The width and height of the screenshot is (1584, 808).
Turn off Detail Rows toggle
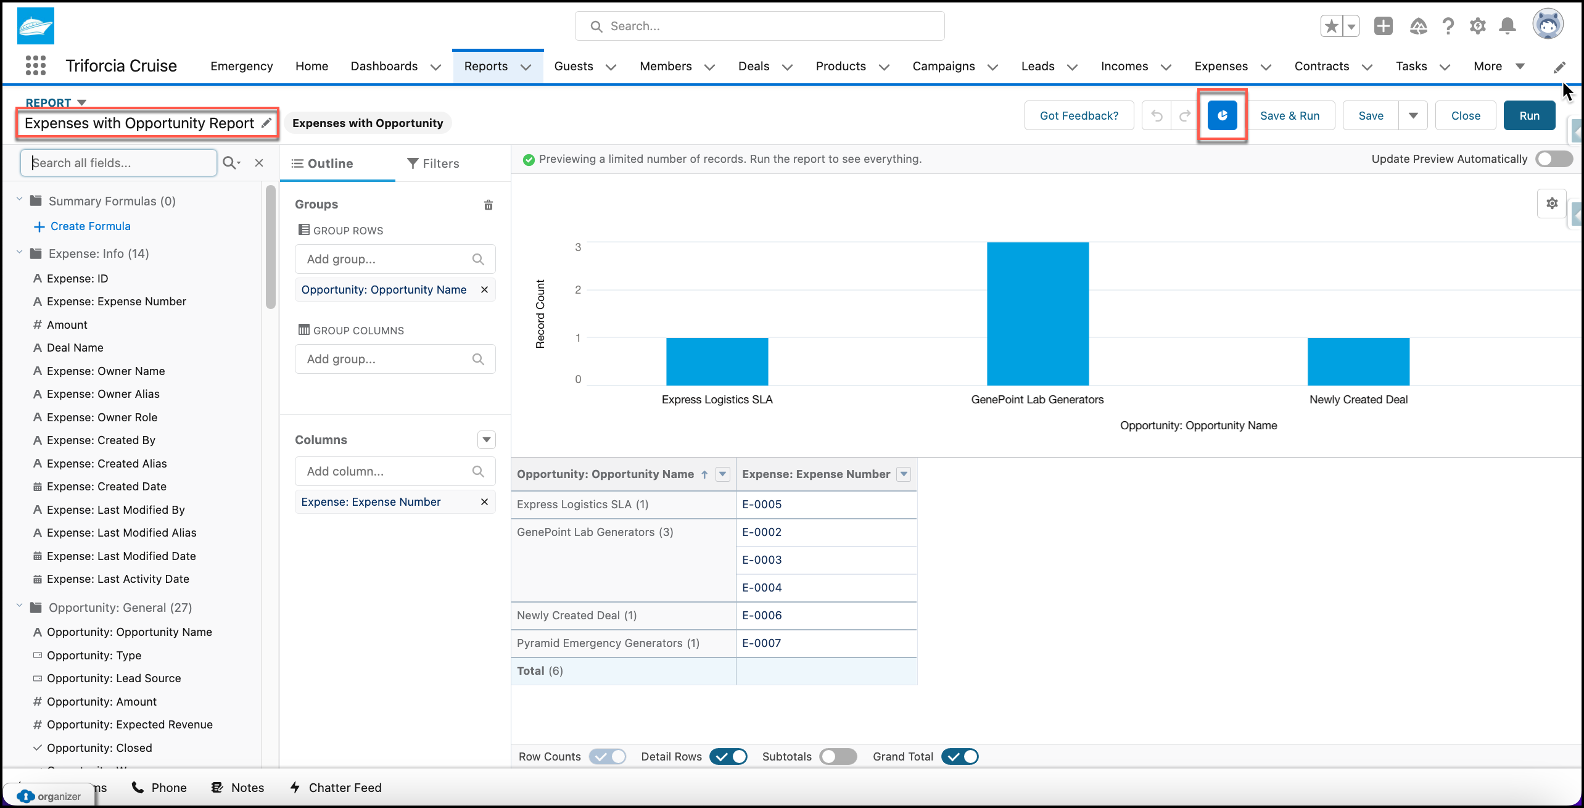coord(728,756)
